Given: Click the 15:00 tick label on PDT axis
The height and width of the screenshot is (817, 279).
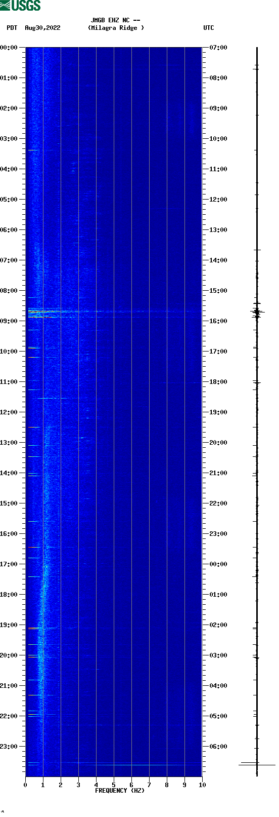Looking at the screenshot, I should point(9,503).
